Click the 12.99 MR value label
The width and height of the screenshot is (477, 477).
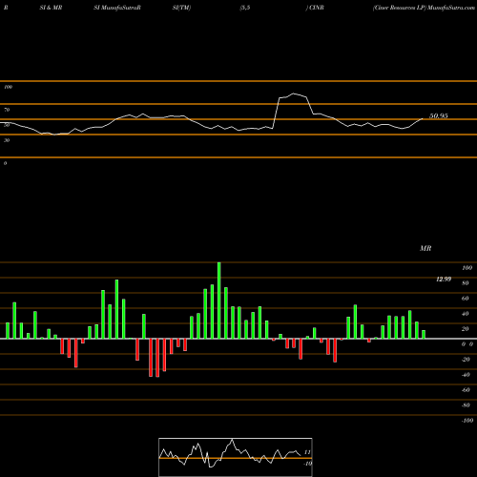(444, 280)
